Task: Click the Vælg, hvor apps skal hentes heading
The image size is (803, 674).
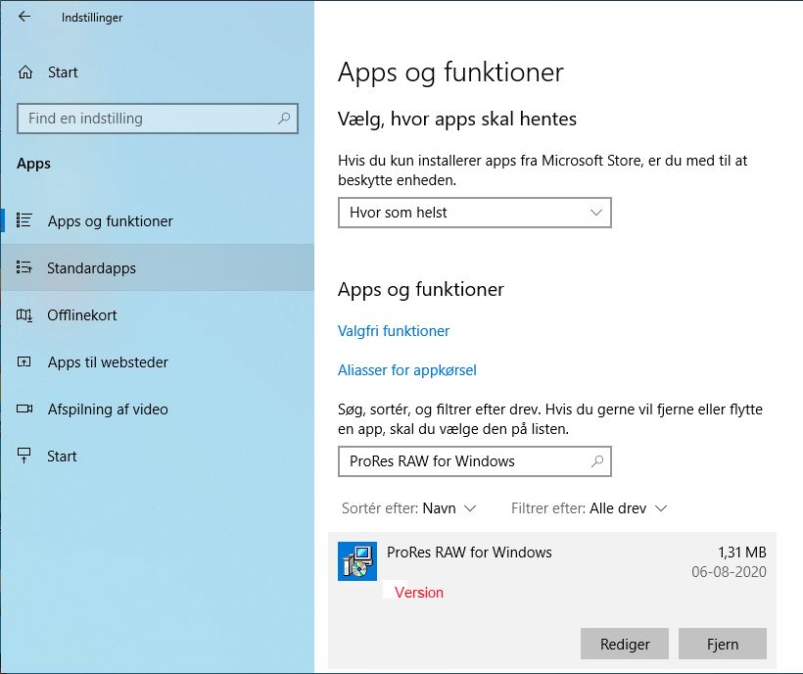Action: (x=456, y=119)
